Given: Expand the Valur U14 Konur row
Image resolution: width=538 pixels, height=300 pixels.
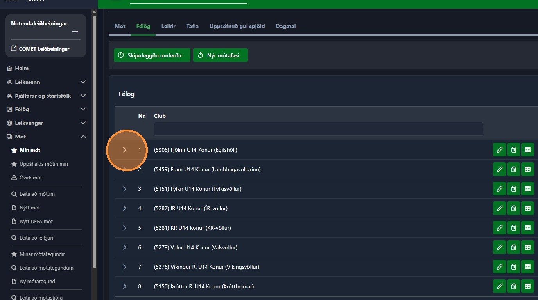Looking at the screenshot, I should 125,247.
